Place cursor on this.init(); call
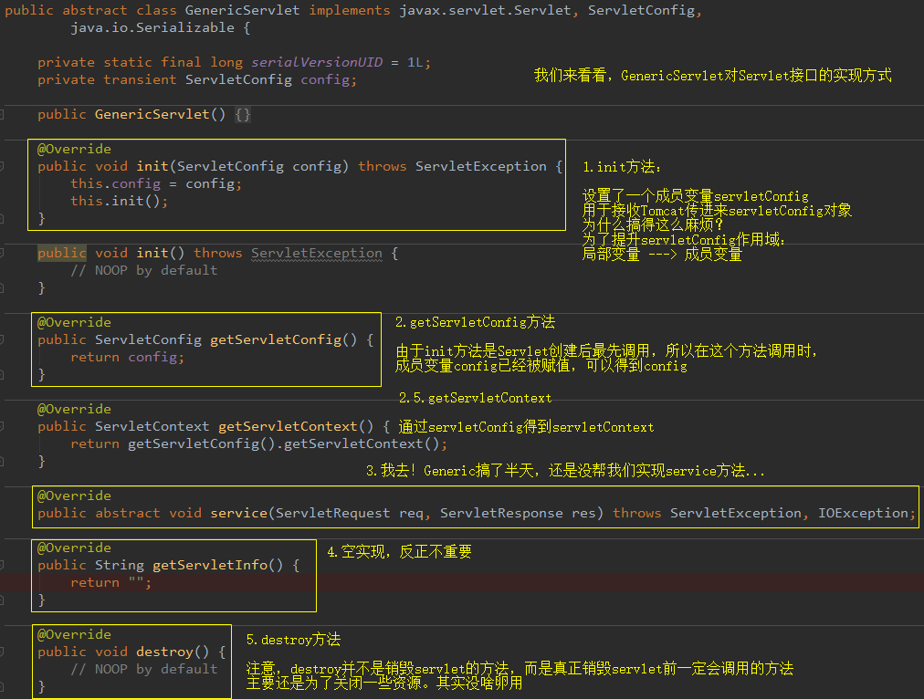The height and width of the screenshot is (699, 924). [x=119, y=202]
